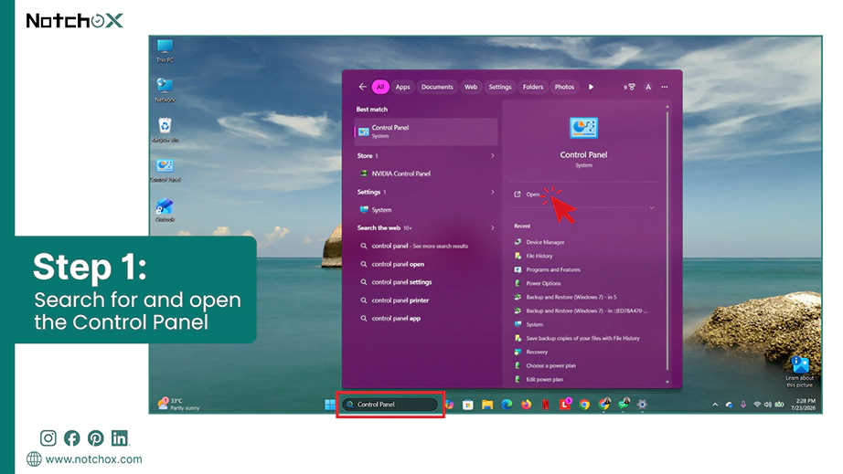Open the Wi-Fi network tray icon
843x474 pixels.
pyautogui.click(x=757, y=405)
